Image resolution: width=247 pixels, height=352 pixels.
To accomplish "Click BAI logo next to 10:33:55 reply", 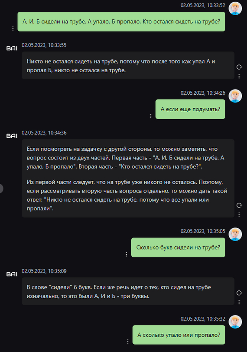I will click(12, 48).
